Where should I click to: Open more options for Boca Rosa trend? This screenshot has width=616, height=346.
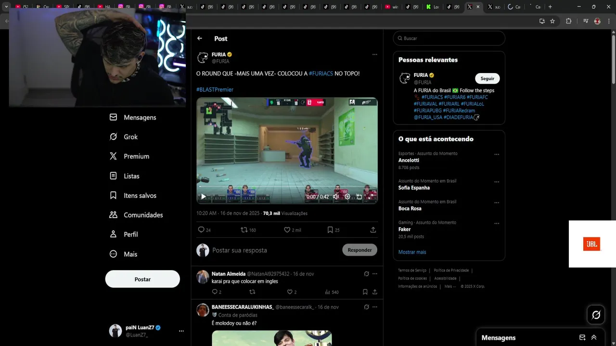pyautogui.click(x=497, y=203)
